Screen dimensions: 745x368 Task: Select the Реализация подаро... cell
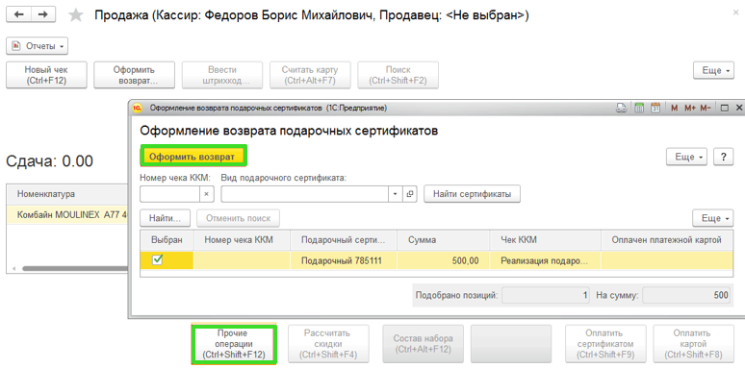545,260
